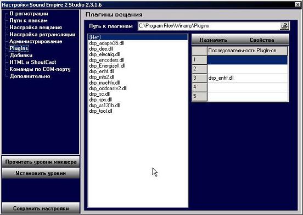
Task: Choose dsp_enhf.dll in the plugin list
Action: (x=138, y=71)
